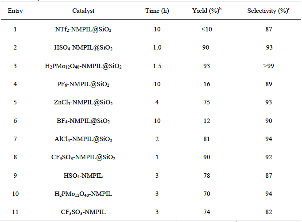Select the H2PMo12O40-NMPIL cell in entry 10
This screenshot has height=222, width=302.
tap(83, 194)
